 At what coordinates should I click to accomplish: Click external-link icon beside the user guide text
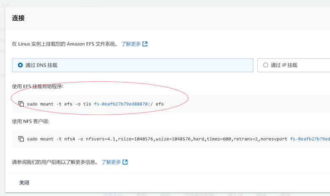coord(125,162)
